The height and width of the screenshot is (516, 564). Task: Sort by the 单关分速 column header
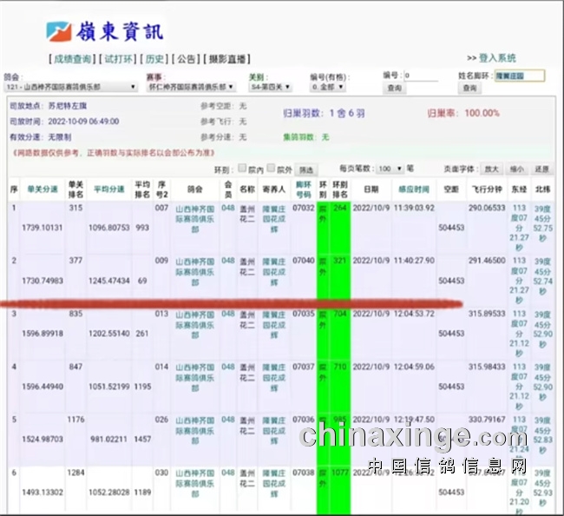coord(43,188)
